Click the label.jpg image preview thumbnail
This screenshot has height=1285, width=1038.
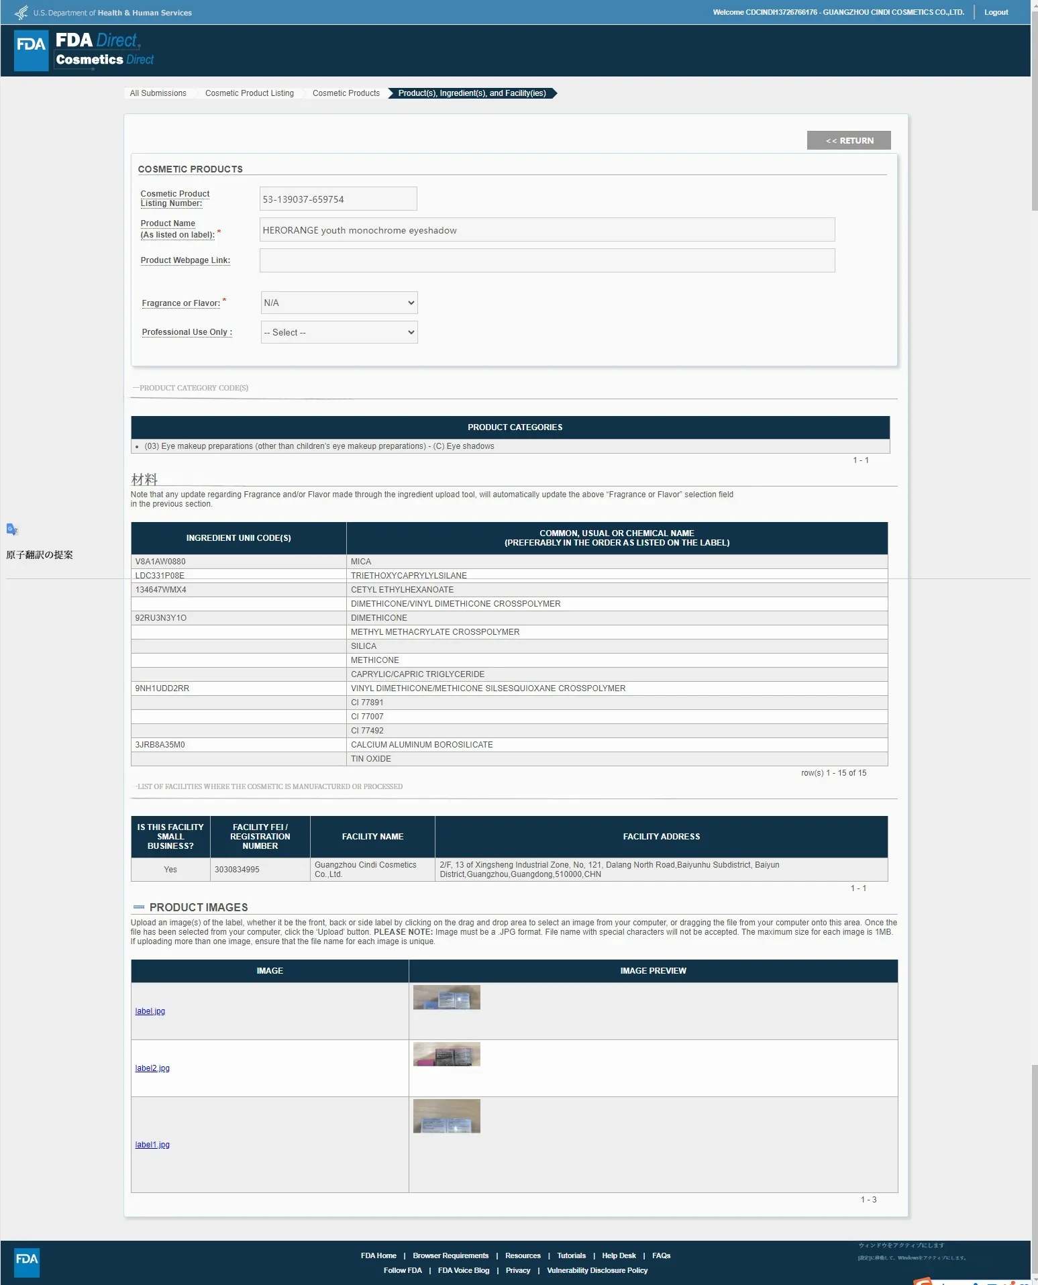pos(447,997)
